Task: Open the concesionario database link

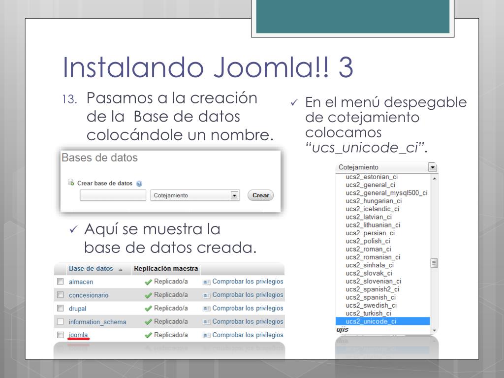Action: [89, 295]
